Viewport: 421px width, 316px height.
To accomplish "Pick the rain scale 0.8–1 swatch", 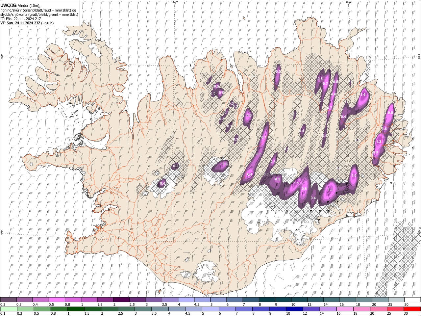I will coord(59,309).
